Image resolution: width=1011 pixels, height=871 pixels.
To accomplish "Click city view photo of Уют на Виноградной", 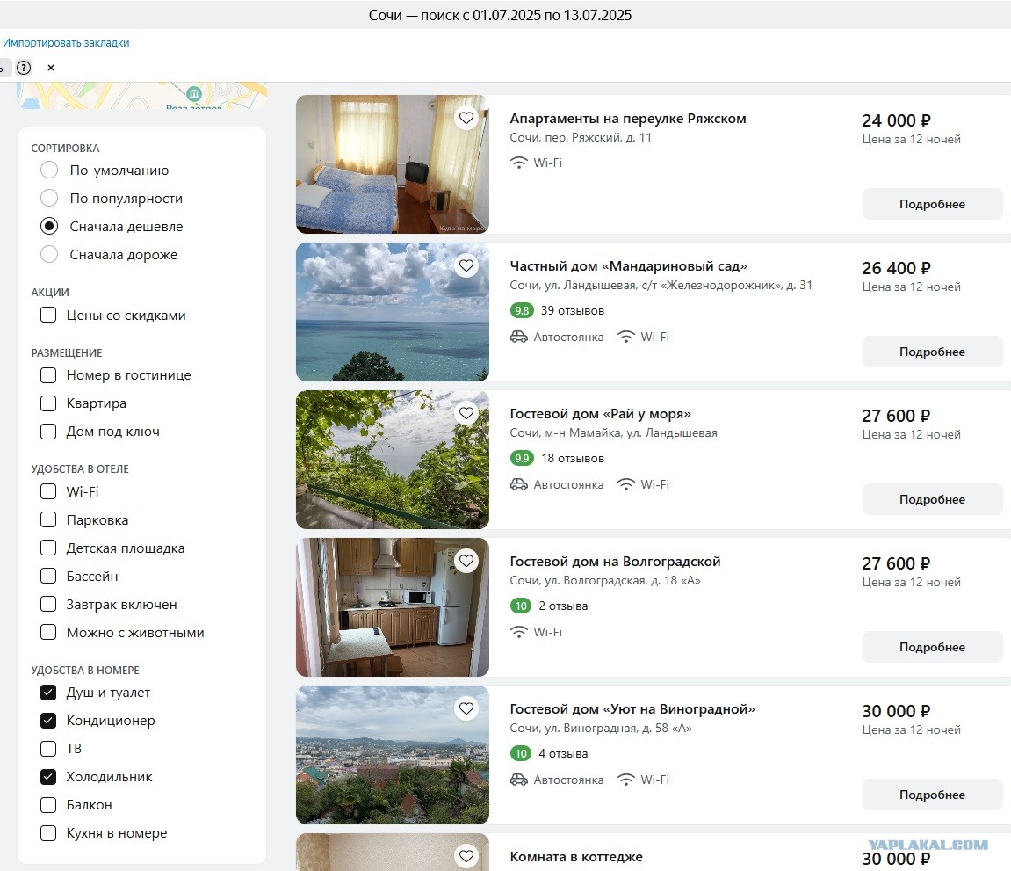I will pyautogui.click(x=392, y=755).
